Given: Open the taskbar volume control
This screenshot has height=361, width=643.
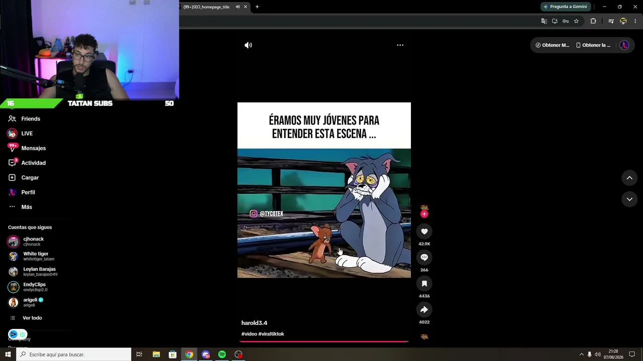Looking at the screenshot, I should pyautogui.click(x=598, y=354).
